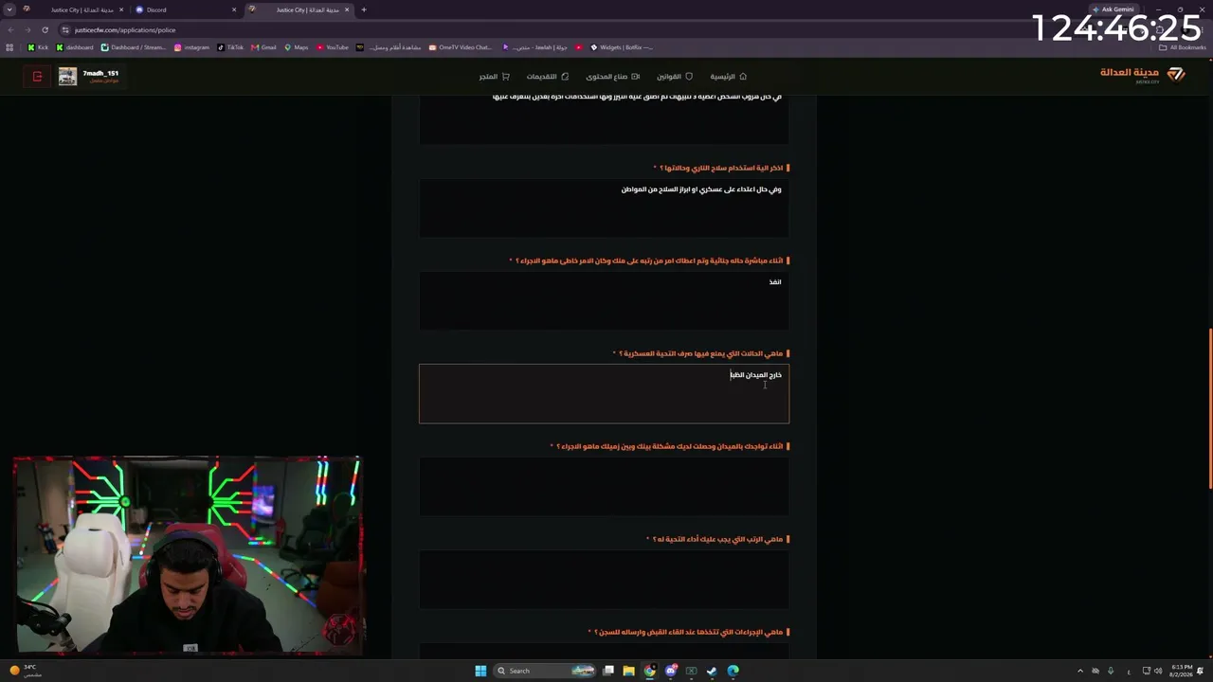
Task: Click the Ask Gemini button
Action: coord(1113,9)
